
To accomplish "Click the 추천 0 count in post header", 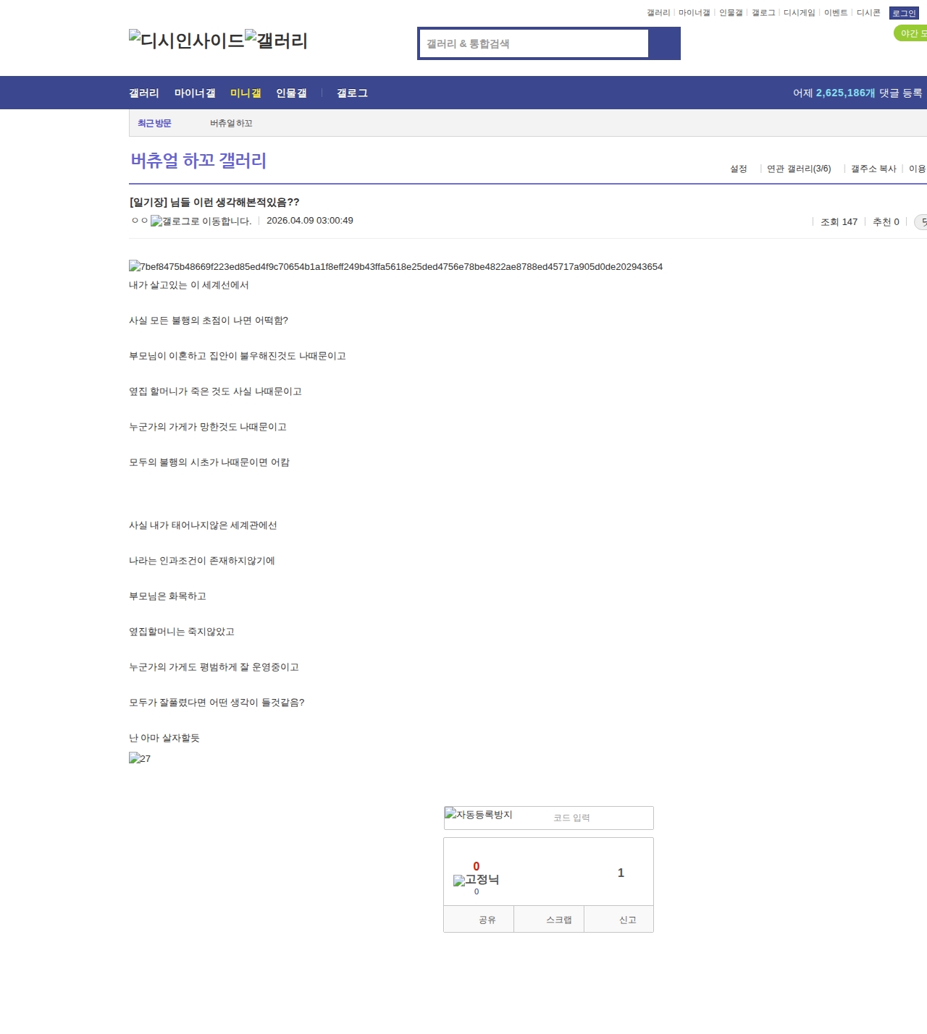I will [886, 222].
